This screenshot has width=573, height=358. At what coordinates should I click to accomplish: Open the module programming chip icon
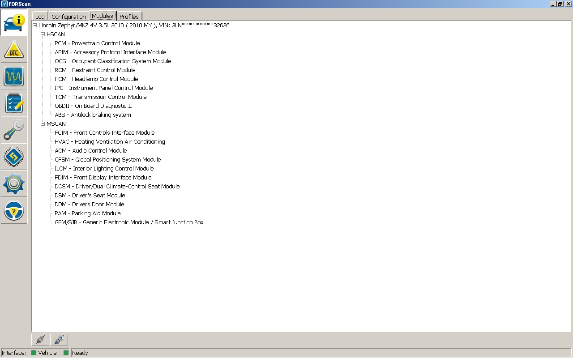click(x=14, y=157)
